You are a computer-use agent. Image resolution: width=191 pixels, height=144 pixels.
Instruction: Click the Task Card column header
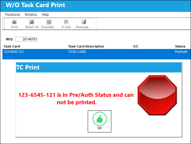12,46
